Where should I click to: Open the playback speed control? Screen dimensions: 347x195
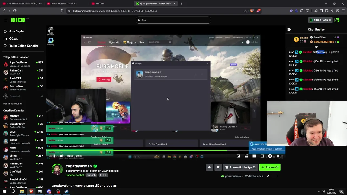[270, 156]
